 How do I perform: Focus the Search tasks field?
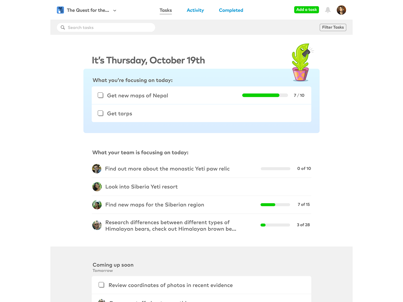(x=106, y=27)
